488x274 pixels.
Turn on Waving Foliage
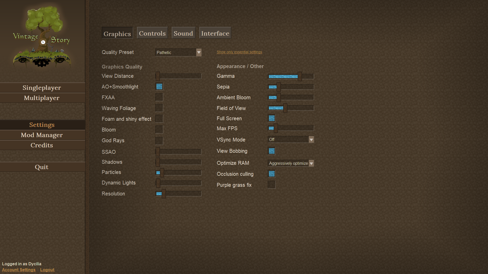point(159,108)
